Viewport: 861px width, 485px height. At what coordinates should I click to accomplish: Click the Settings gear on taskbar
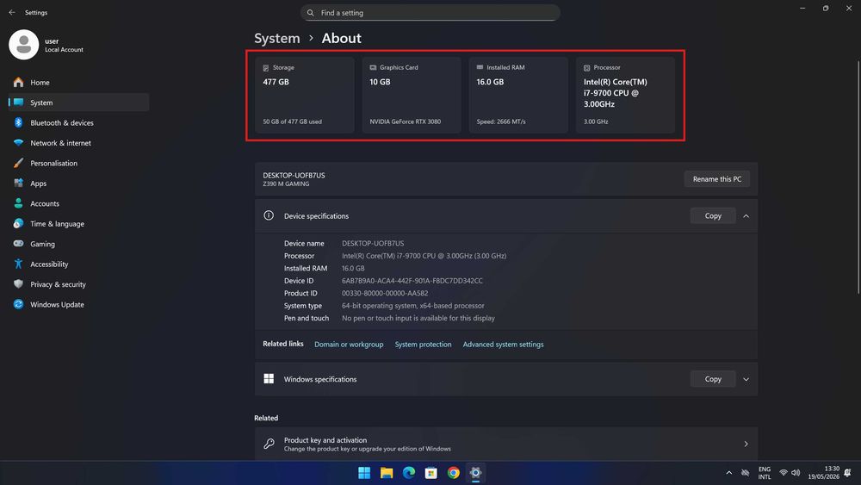coord(475,473)
